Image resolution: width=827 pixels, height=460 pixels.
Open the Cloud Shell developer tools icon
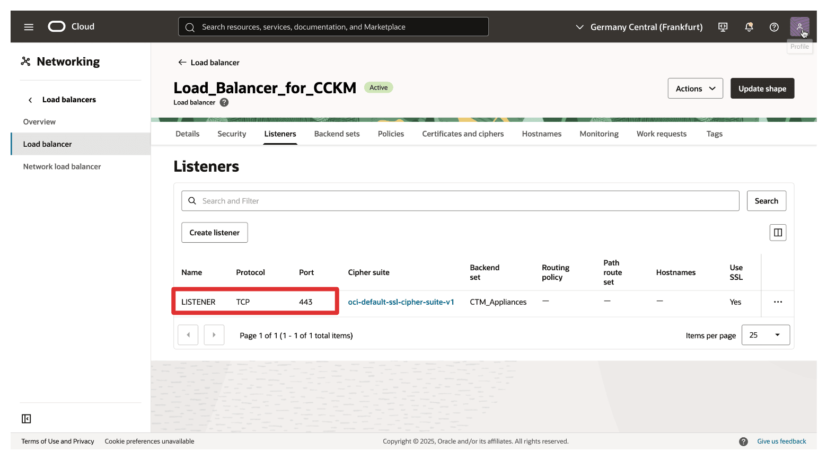tap(723, 27)
